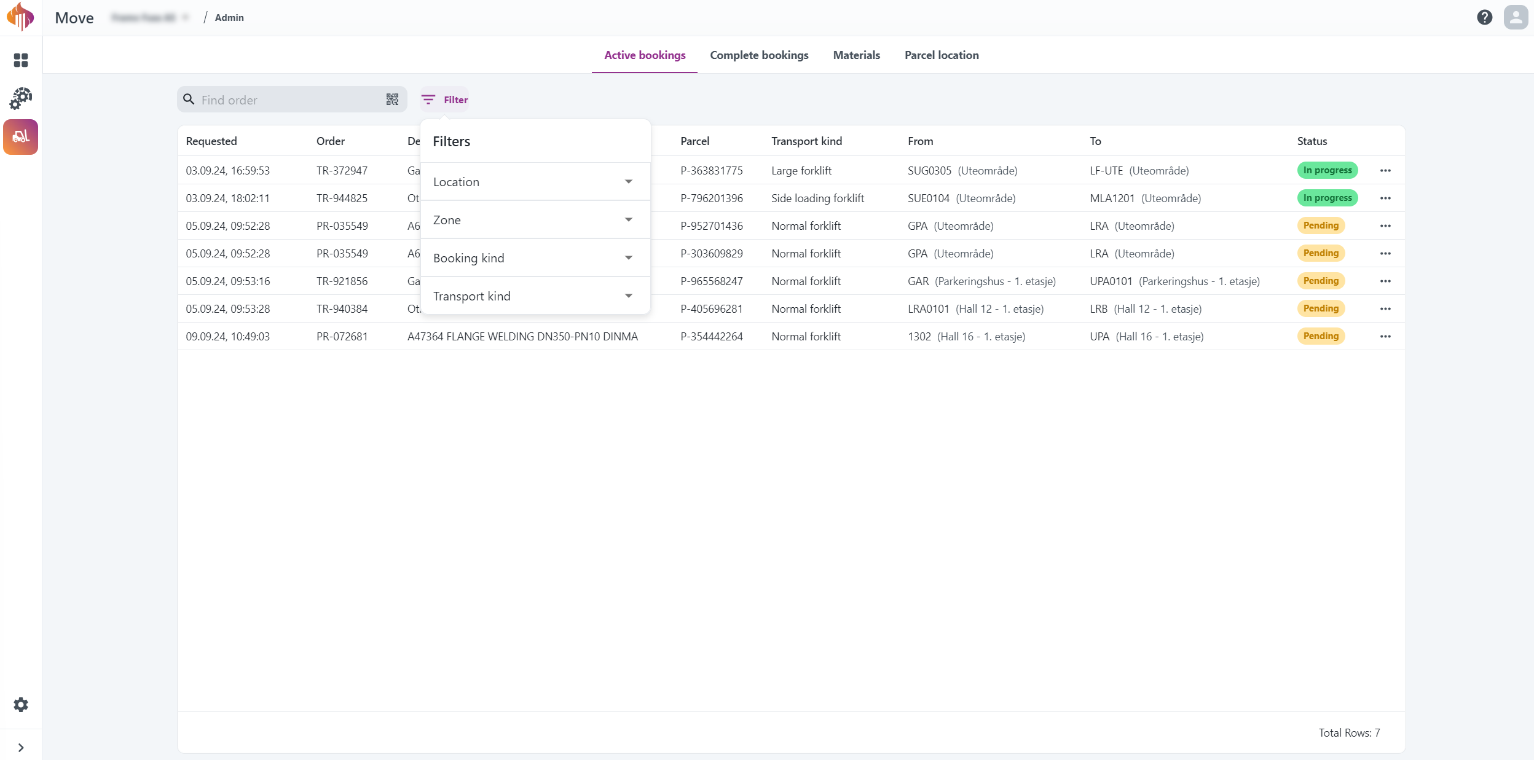Open row menu for TR-944825

[x=1385, y=198]
